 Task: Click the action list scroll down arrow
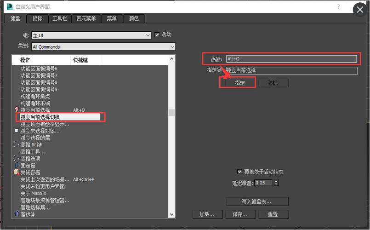pyautogui.click(x=172, y=214)
